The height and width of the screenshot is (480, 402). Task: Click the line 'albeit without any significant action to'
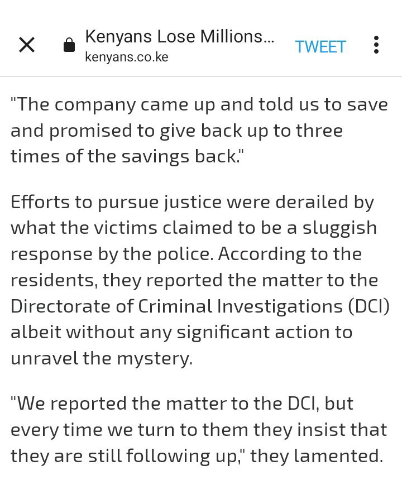click(181, 332)
